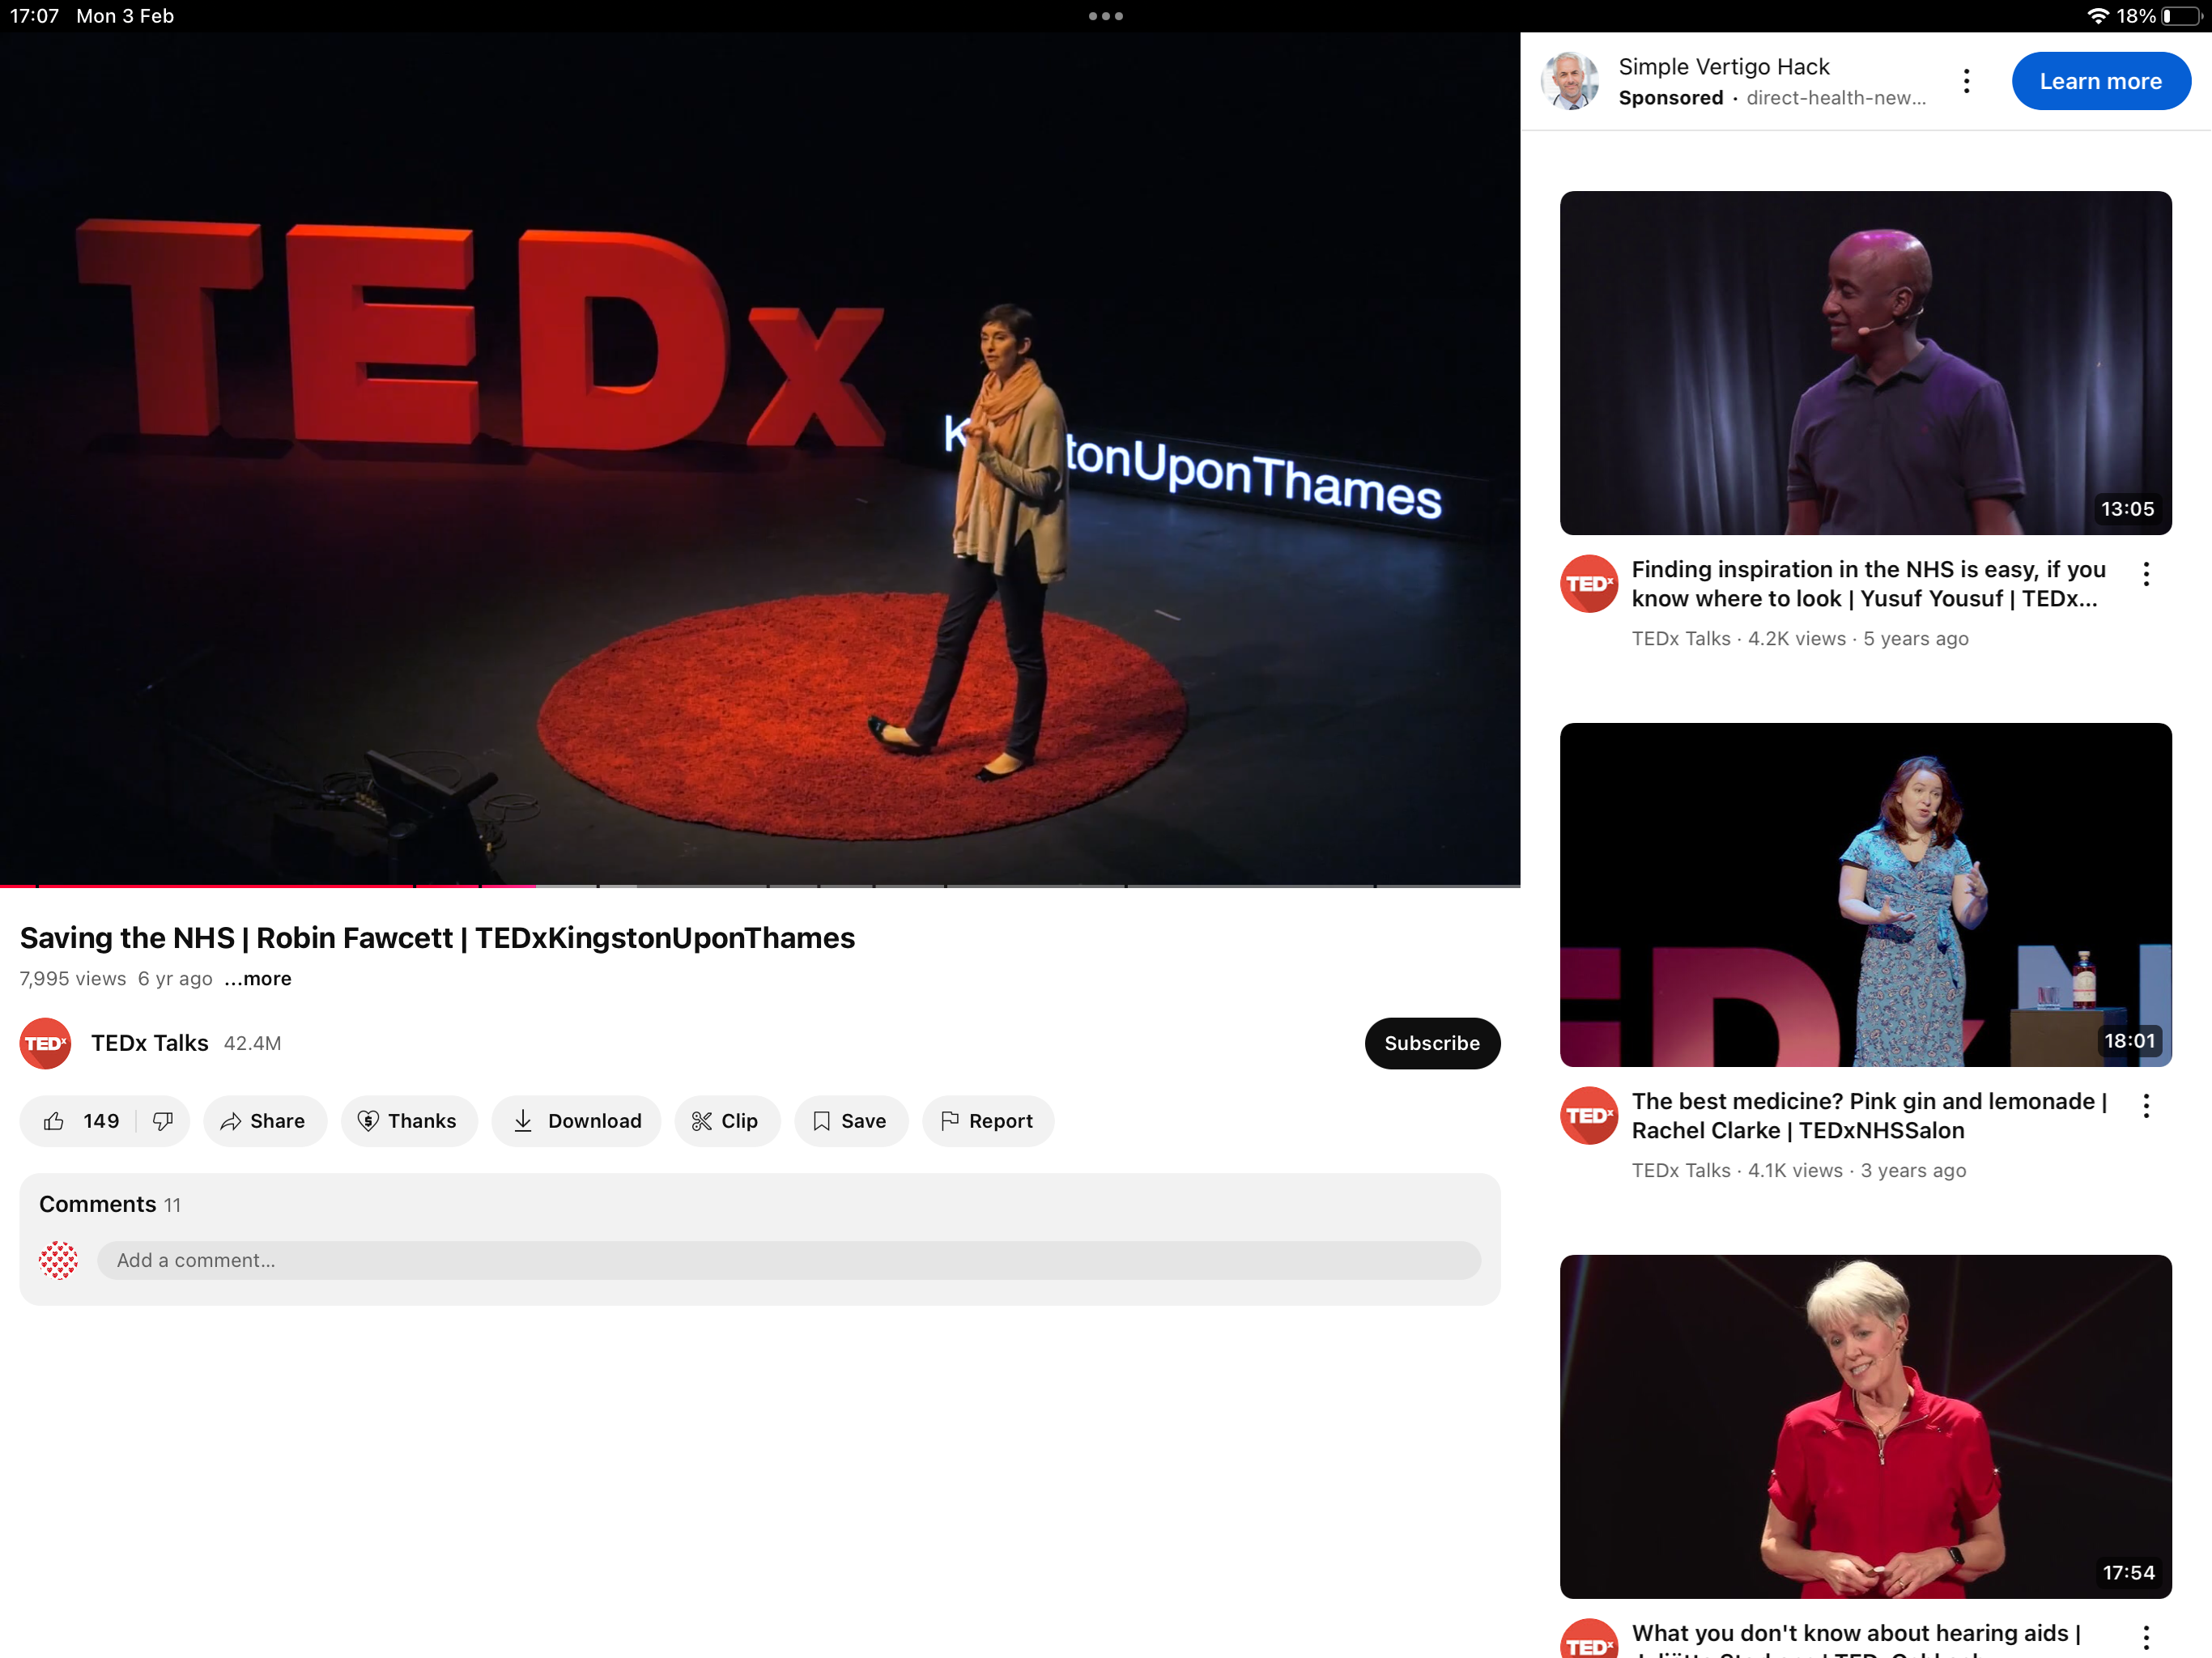2212x1658 pixels.
Task: Tap the 4.1K views metadata line
Action: click(x=1799, y=1171)
